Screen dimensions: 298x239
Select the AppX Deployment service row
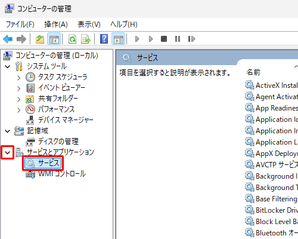point(271,154)
